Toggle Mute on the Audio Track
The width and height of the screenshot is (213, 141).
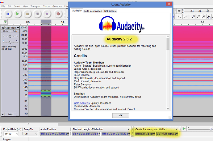pos(6,31)
